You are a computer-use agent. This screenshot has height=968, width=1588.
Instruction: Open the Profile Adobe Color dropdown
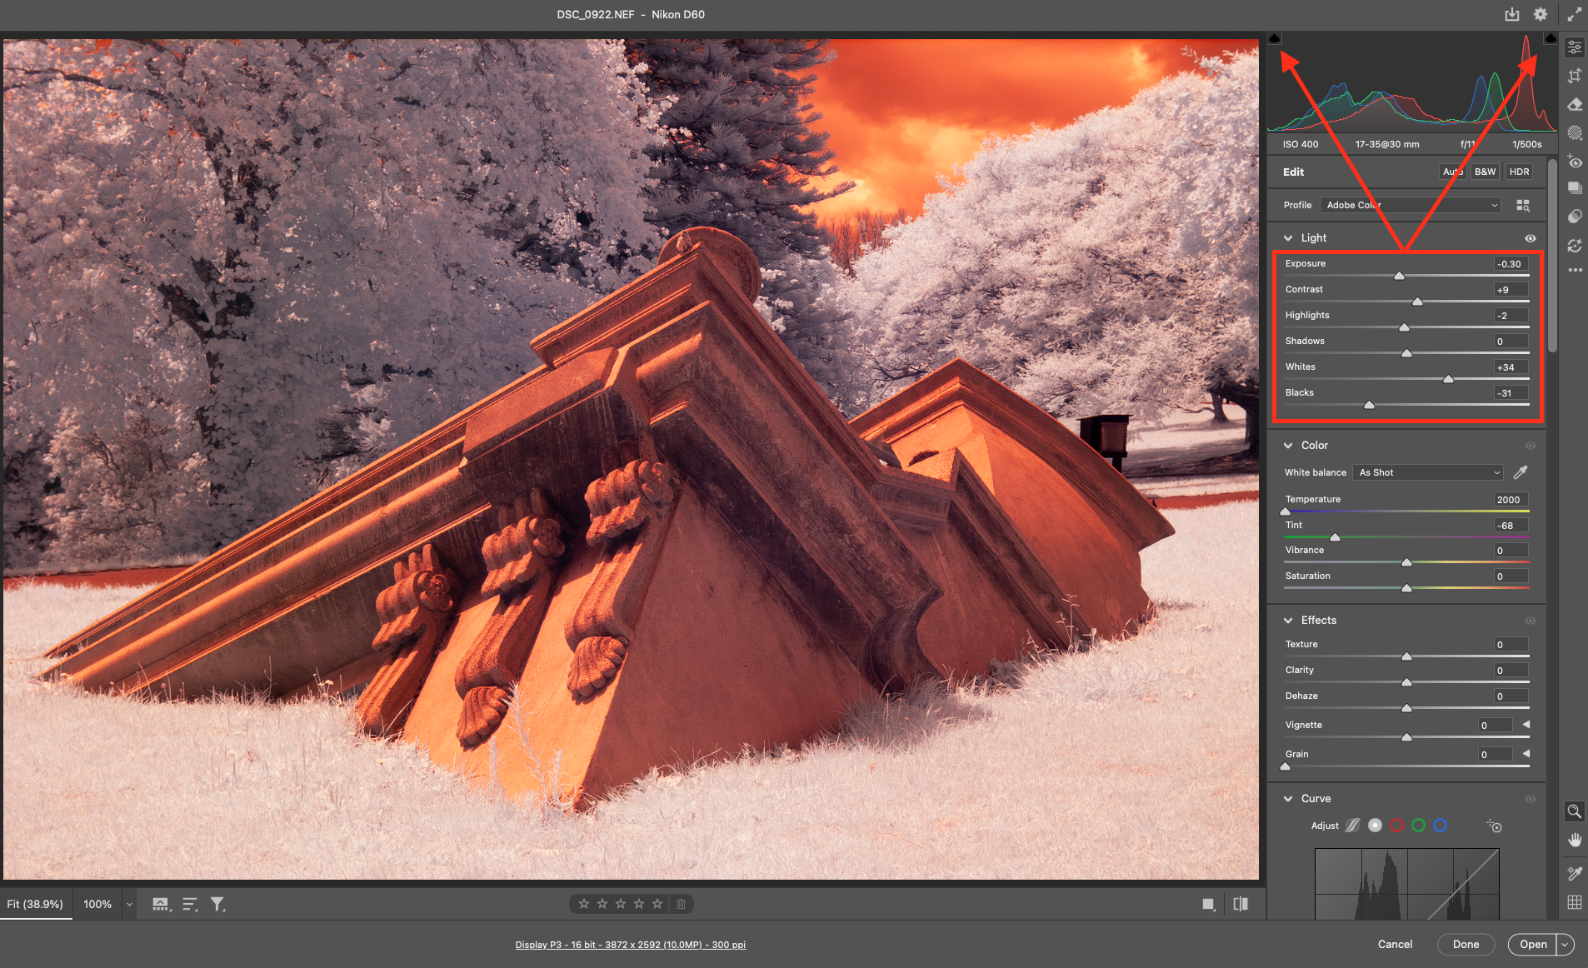pos(1411,205)
